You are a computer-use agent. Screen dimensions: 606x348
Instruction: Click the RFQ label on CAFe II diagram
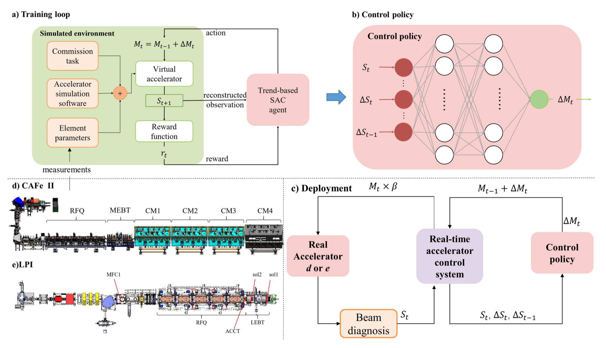[75, 210]
